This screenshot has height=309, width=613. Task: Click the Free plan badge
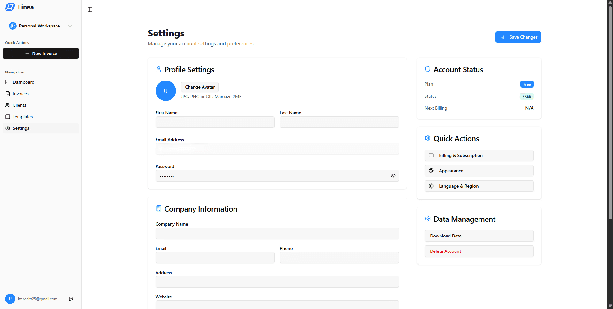pos(526,84)
